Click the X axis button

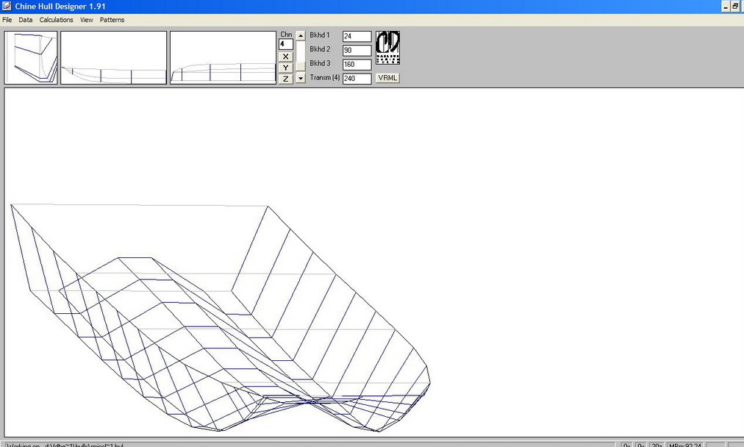(x=285, y=57)
